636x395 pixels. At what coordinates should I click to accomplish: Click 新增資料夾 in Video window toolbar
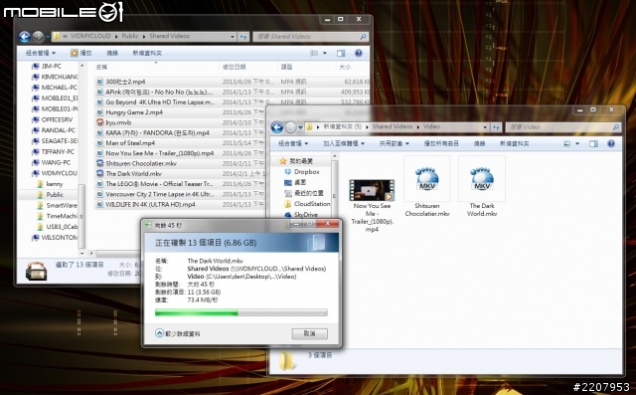coord(515,143)
